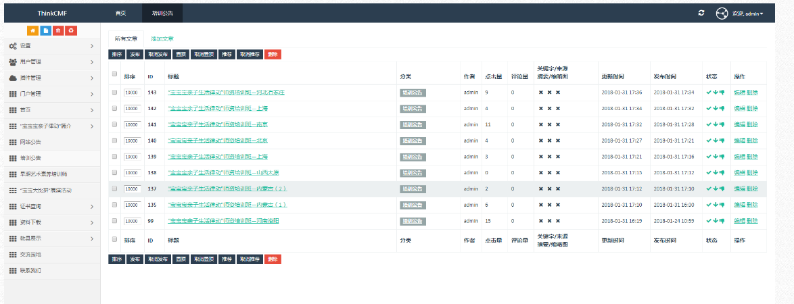Viewport: 794px width, 304px height.
Task: Expand the 证书查询 sidebar menu
Action: point(50,205)
